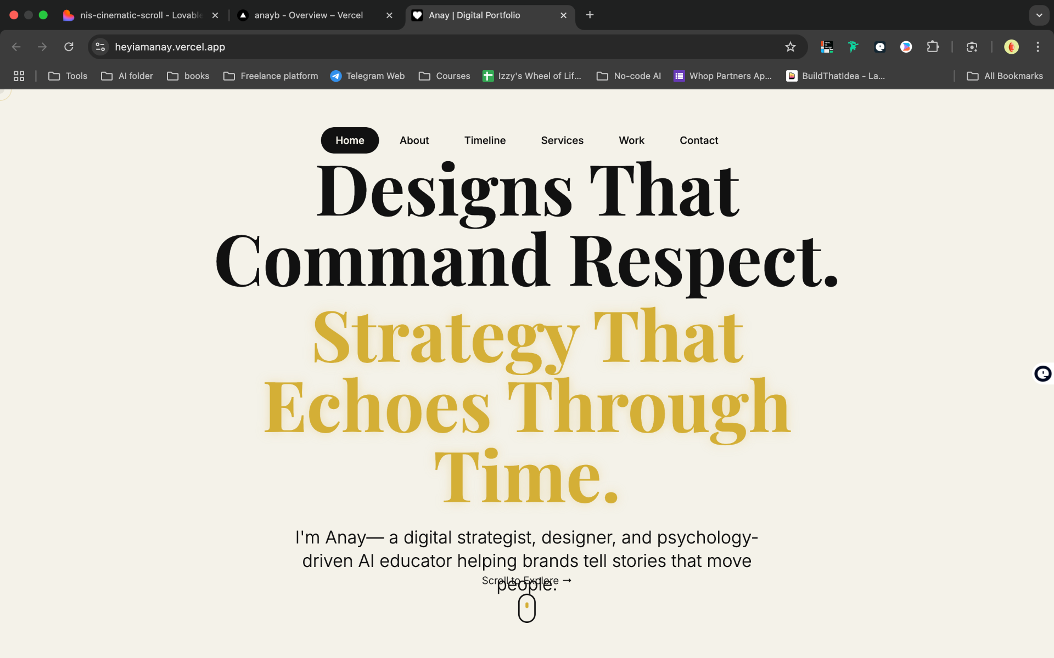Screen dimensions: 1054x658
Task: Click the floating chat widget on right edge
Action: (x=1042, y=373)
